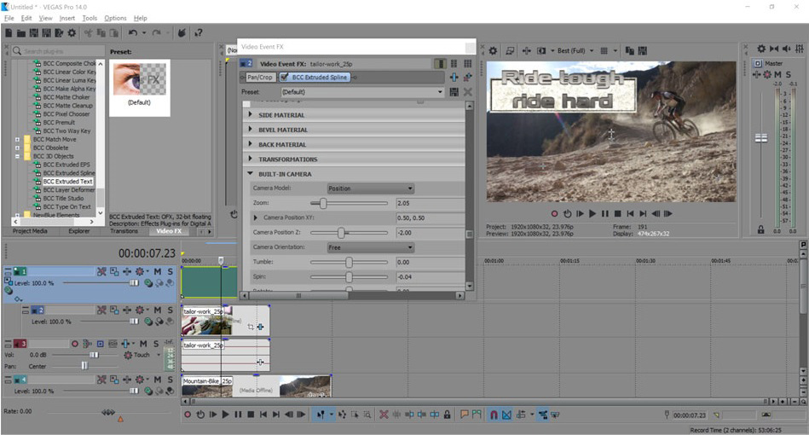Viewport: 809px width, 435px height.
Task: Adjust track 1 Level slider
Action: pos(134,283)
